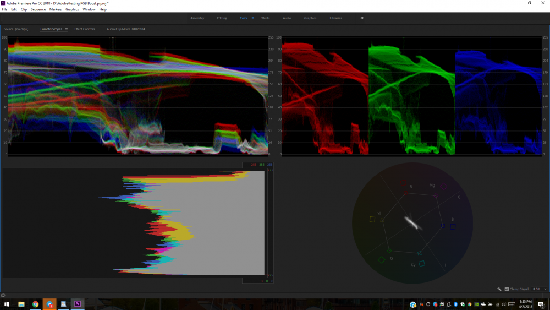Click the Telegram tray icon
The height and width of the screenshot is (310, 550).
click(x=435, y=304)
